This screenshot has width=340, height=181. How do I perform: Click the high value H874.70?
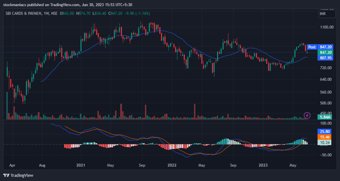(x=83, y=13)
